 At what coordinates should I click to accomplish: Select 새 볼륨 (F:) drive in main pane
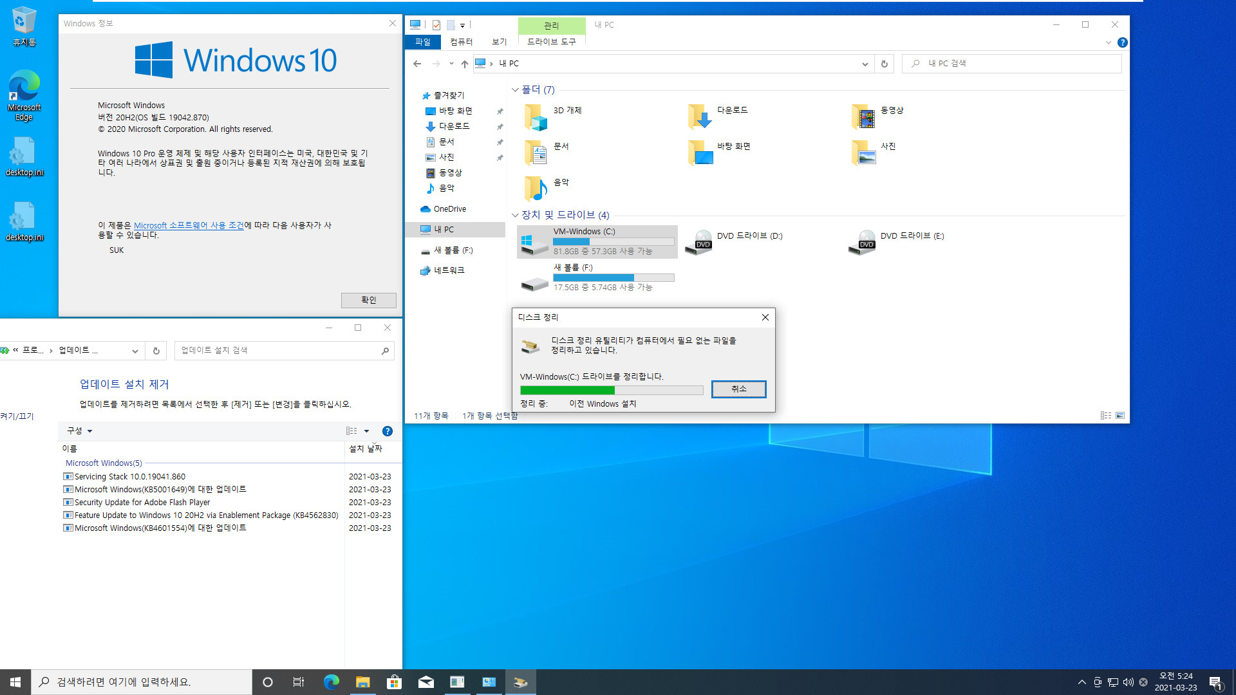[597, 277]
